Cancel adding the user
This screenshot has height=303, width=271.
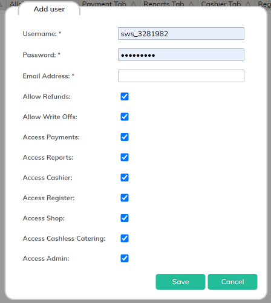(232, 282)
